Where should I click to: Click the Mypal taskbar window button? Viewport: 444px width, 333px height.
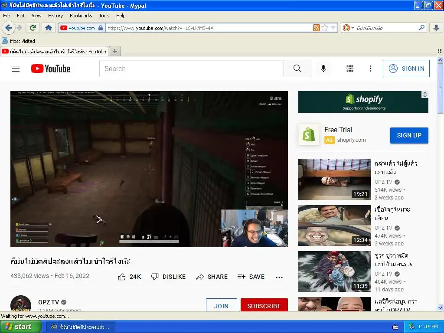coord(81,327)
